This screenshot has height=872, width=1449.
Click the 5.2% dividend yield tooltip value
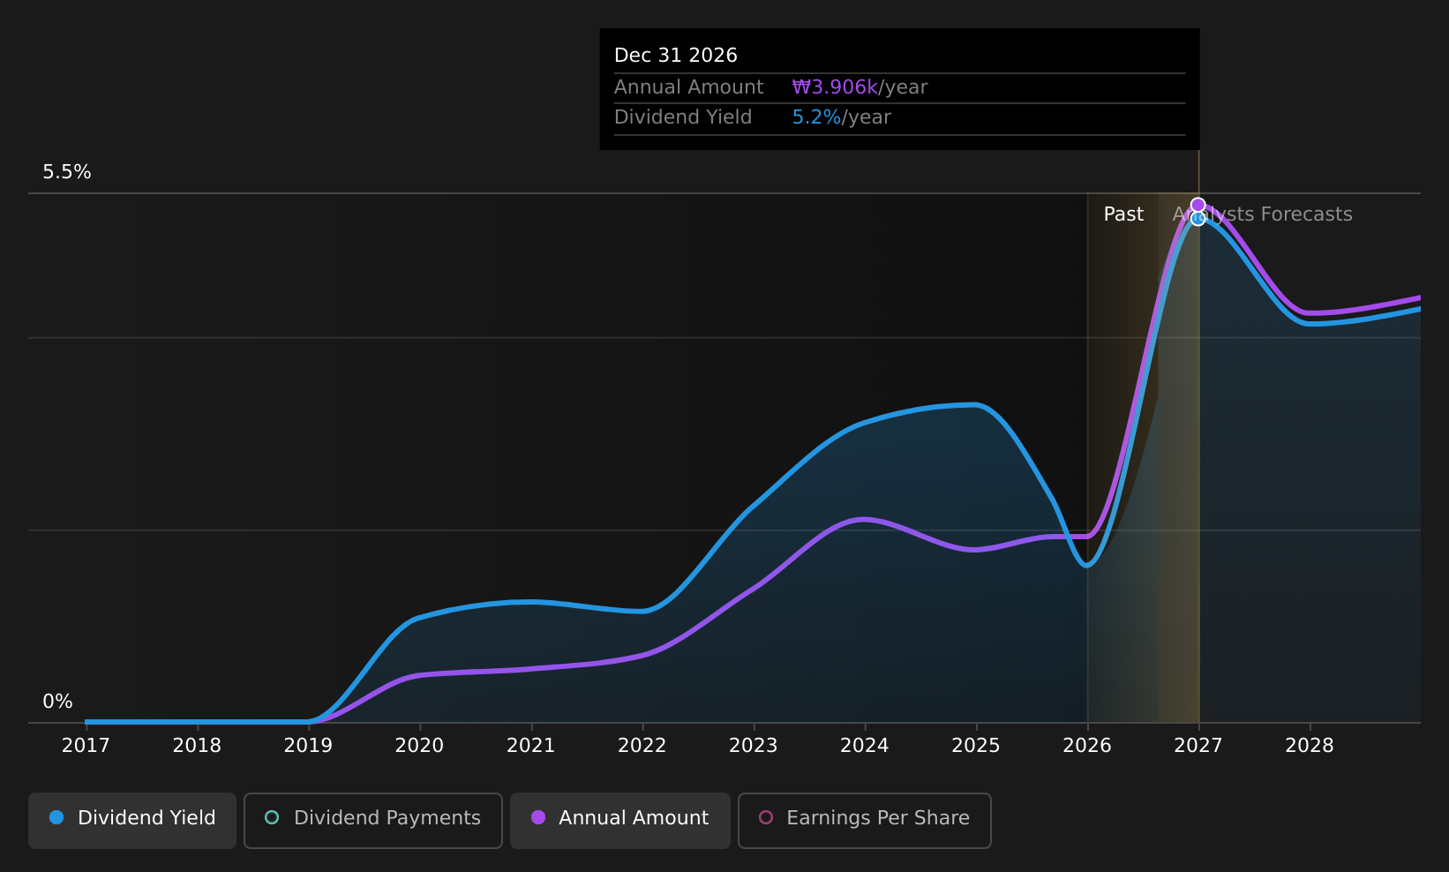(x=816, y=117)
